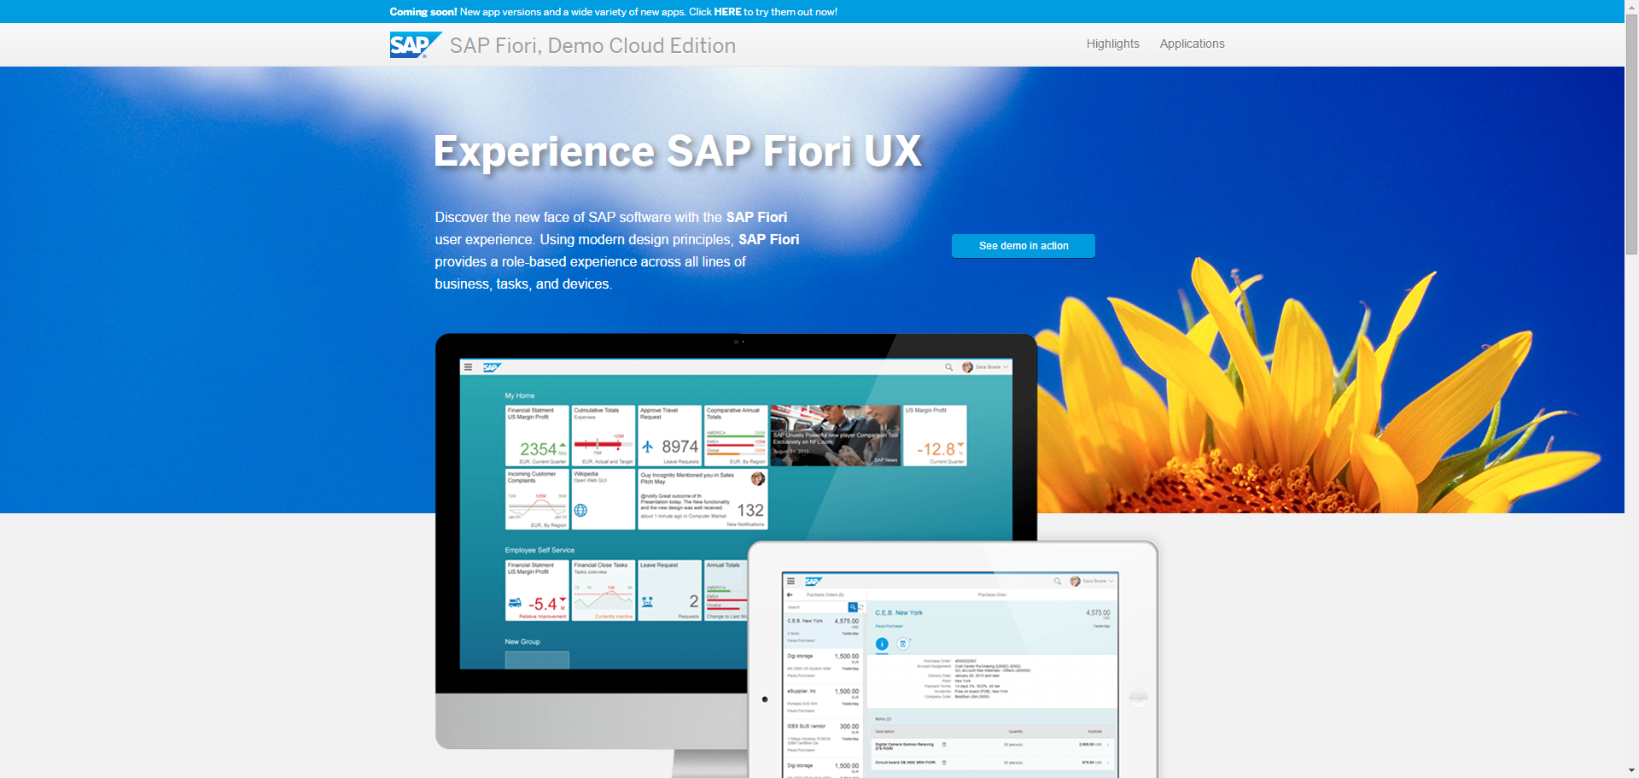Viewport: 1639px width, 778px height.
Task: Click SAP Fiori, Demo Cloud Edition title
Action: [x=592, y=45]
